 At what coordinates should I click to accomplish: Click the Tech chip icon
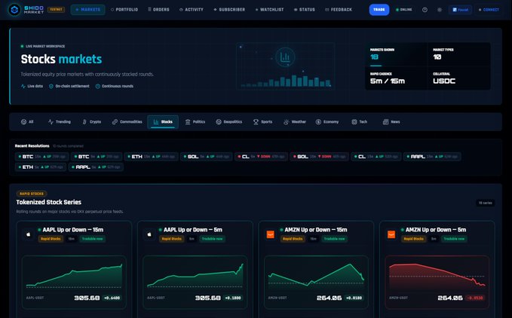coord(354,122)
